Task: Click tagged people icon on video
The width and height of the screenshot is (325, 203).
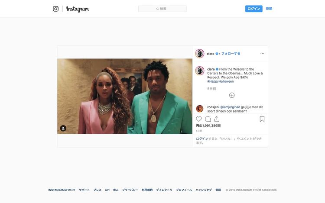Action: tap(63, 128)
